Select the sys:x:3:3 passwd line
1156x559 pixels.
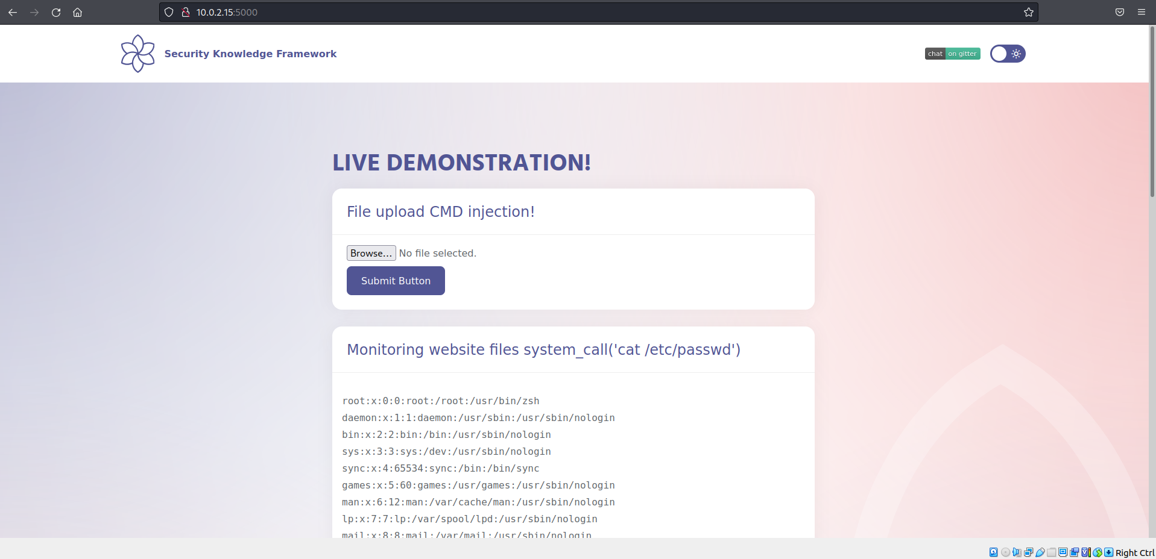click(446, 452)
